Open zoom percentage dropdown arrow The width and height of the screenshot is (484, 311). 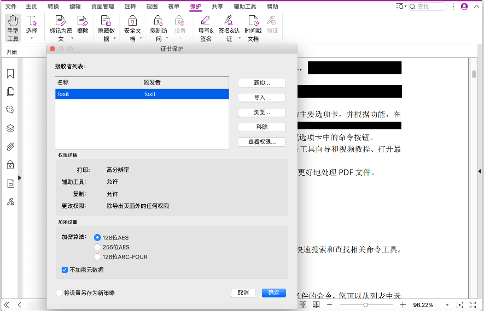(447, 305)
